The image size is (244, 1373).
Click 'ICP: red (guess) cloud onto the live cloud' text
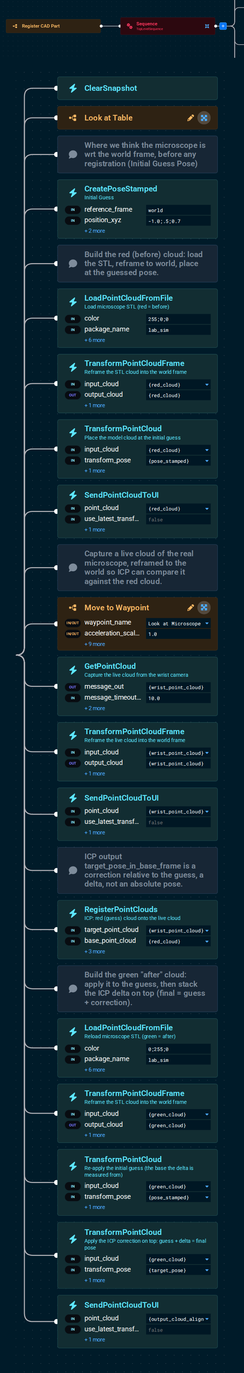tap(132, 918)
